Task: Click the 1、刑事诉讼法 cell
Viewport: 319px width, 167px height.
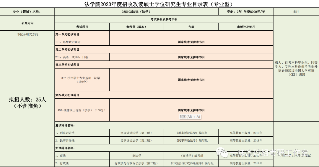Action: pyautogui.click(x=82, y=133)
